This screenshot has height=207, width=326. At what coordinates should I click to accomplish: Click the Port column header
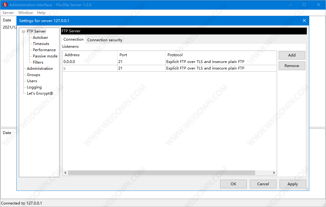click(x=141, y=55)
